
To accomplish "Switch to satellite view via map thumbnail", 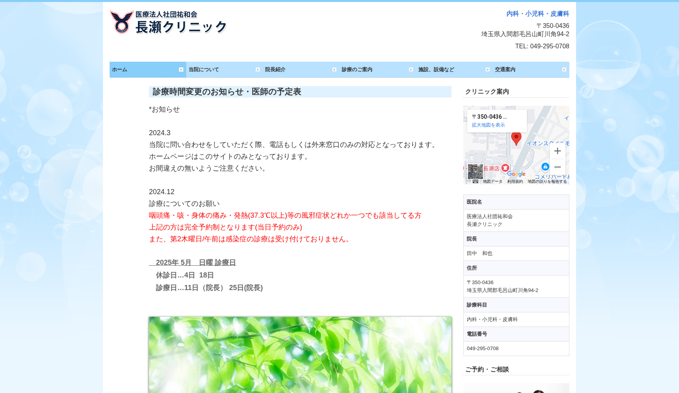I will [x=475, y=171].
